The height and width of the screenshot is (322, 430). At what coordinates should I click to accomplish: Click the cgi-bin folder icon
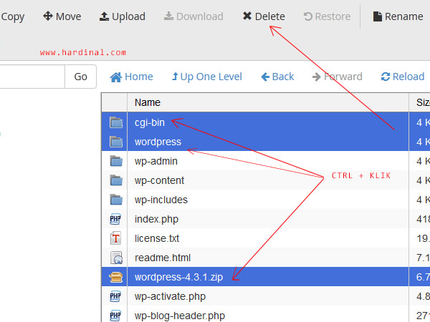(116, 122)
